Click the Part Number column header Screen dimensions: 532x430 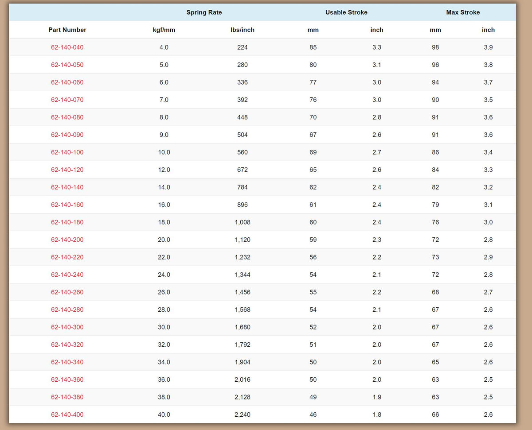tap(67, 30)
